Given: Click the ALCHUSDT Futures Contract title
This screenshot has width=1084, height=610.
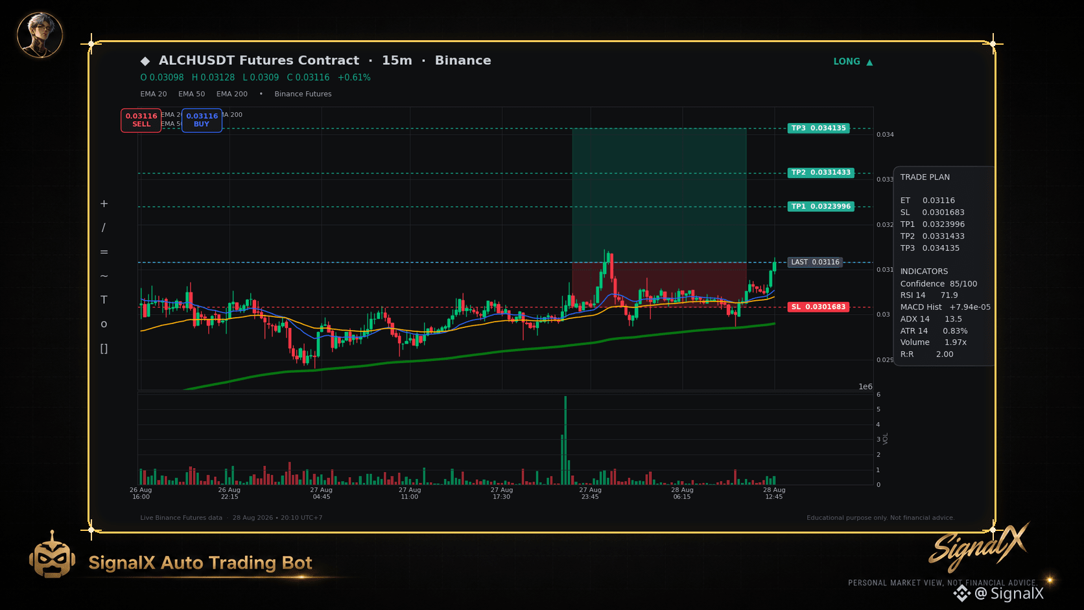Looking at the screenshot, I should pyautogui.click(x=259, y=60).
